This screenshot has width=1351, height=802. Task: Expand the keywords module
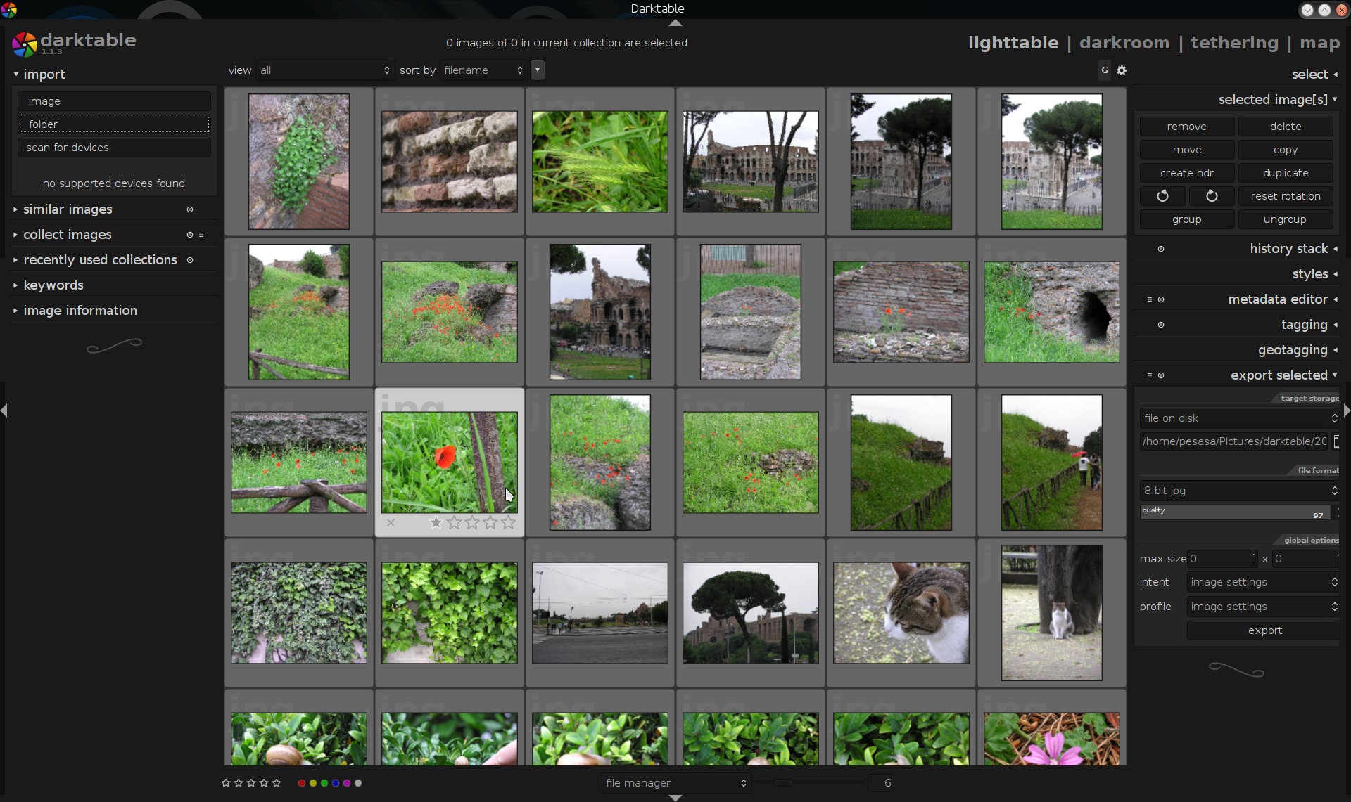click(x=53, y=285)
